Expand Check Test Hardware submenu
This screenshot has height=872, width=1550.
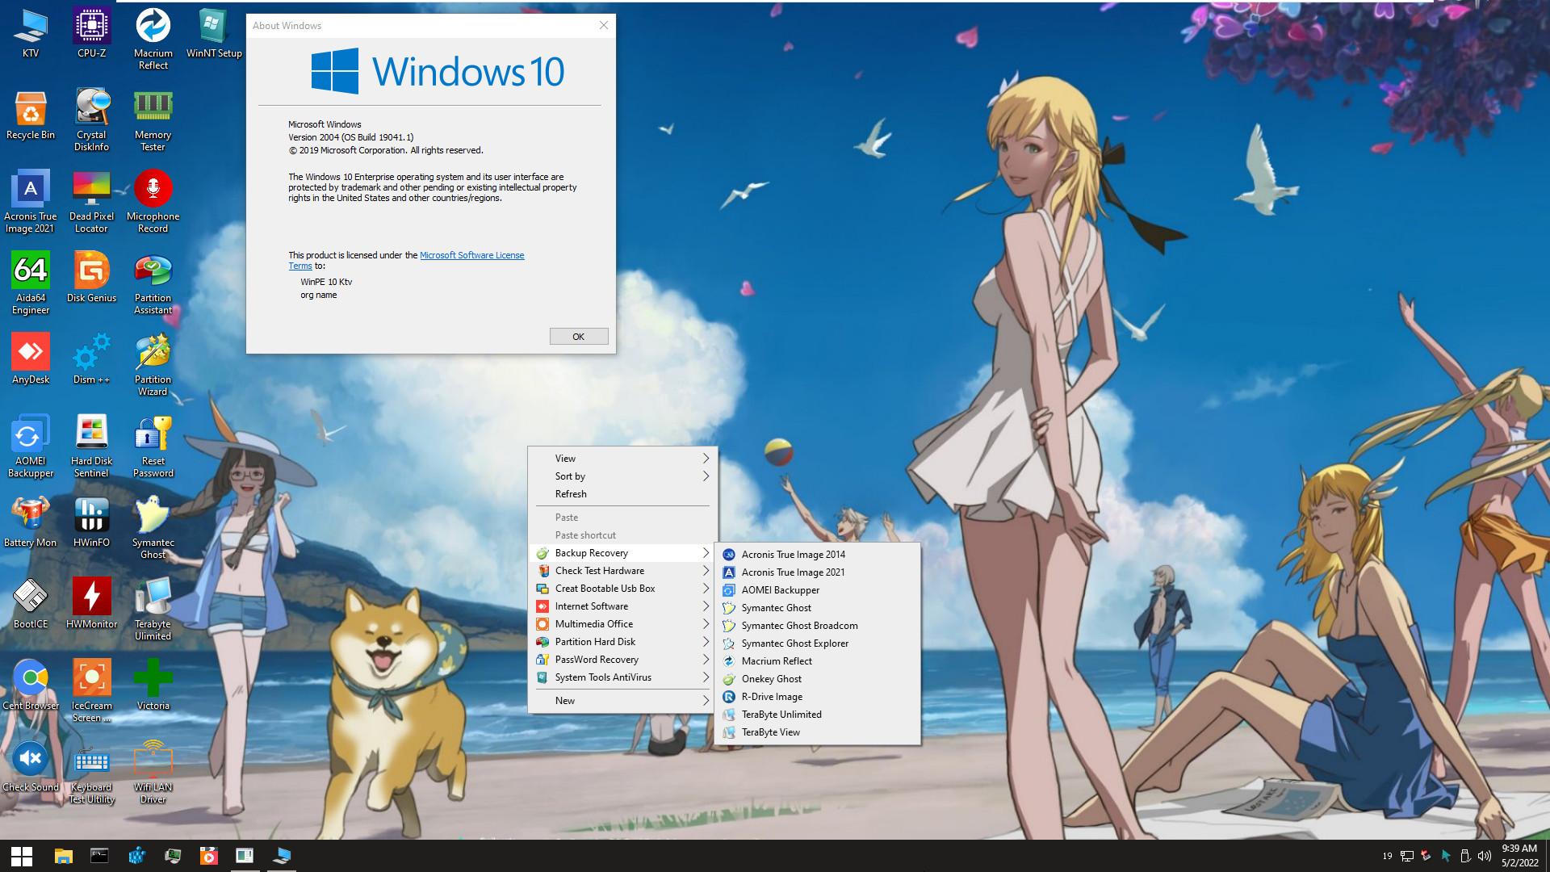(x=622, y=571)
